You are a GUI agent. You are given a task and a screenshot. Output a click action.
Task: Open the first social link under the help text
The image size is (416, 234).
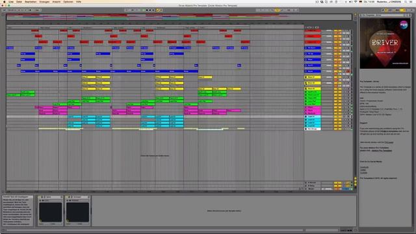(364, 168)
